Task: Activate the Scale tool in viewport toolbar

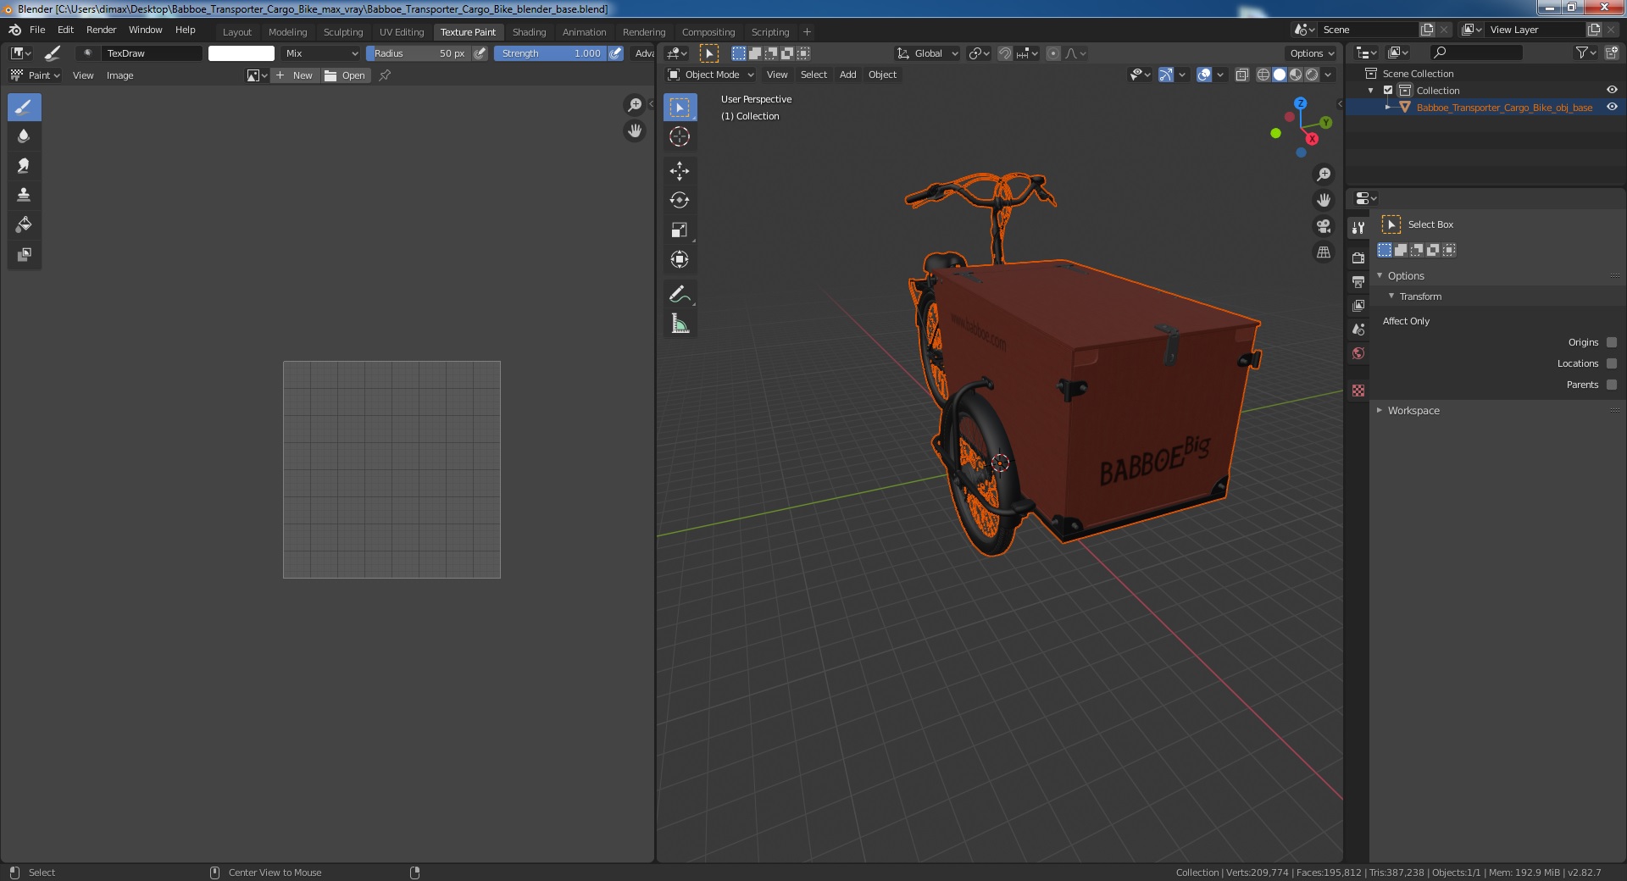Action: tap(680, 230)
